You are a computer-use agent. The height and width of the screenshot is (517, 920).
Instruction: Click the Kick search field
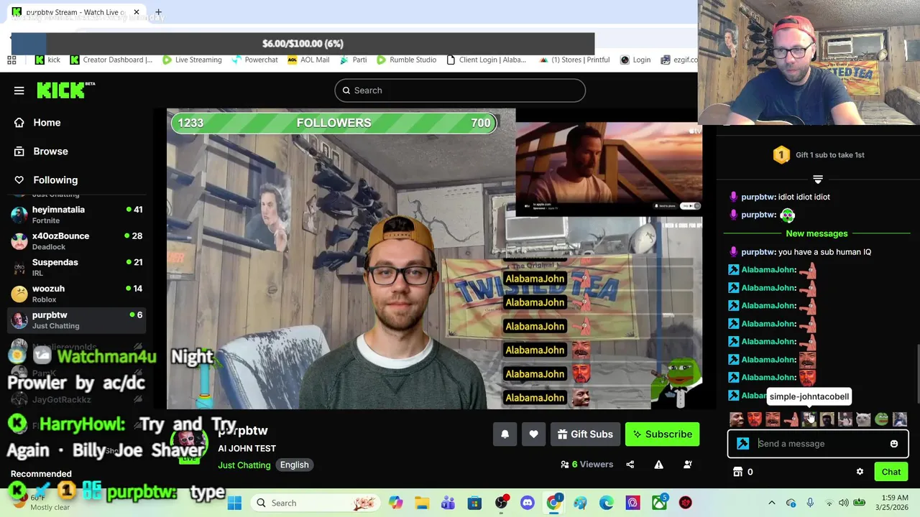coord(460,90)
